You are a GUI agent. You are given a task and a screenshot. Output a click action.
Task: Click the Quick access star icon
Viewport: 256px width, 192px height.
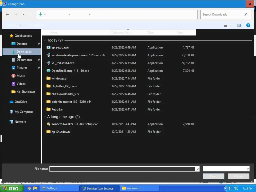click(11, 36)
